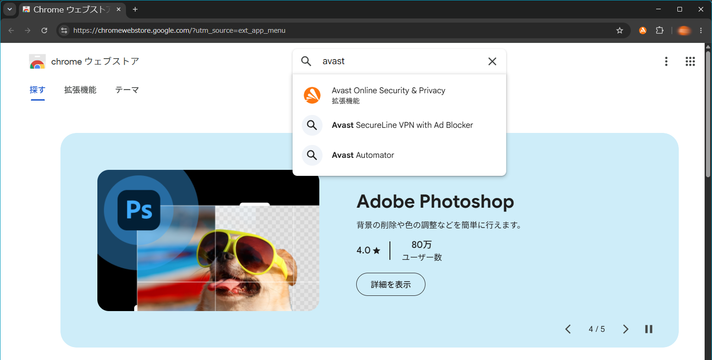Reload the current page
712x360 pixels.
point(44,30)
